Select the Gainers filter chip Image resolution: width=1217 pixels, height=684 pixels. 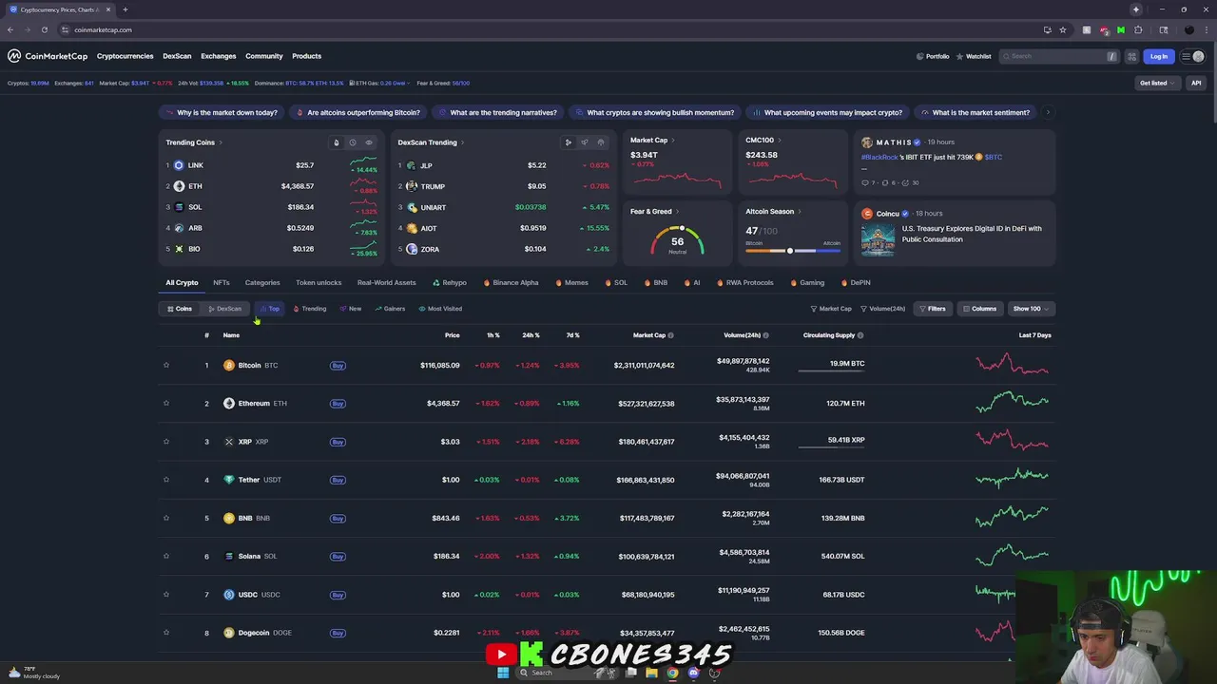[x=390, y=309]
